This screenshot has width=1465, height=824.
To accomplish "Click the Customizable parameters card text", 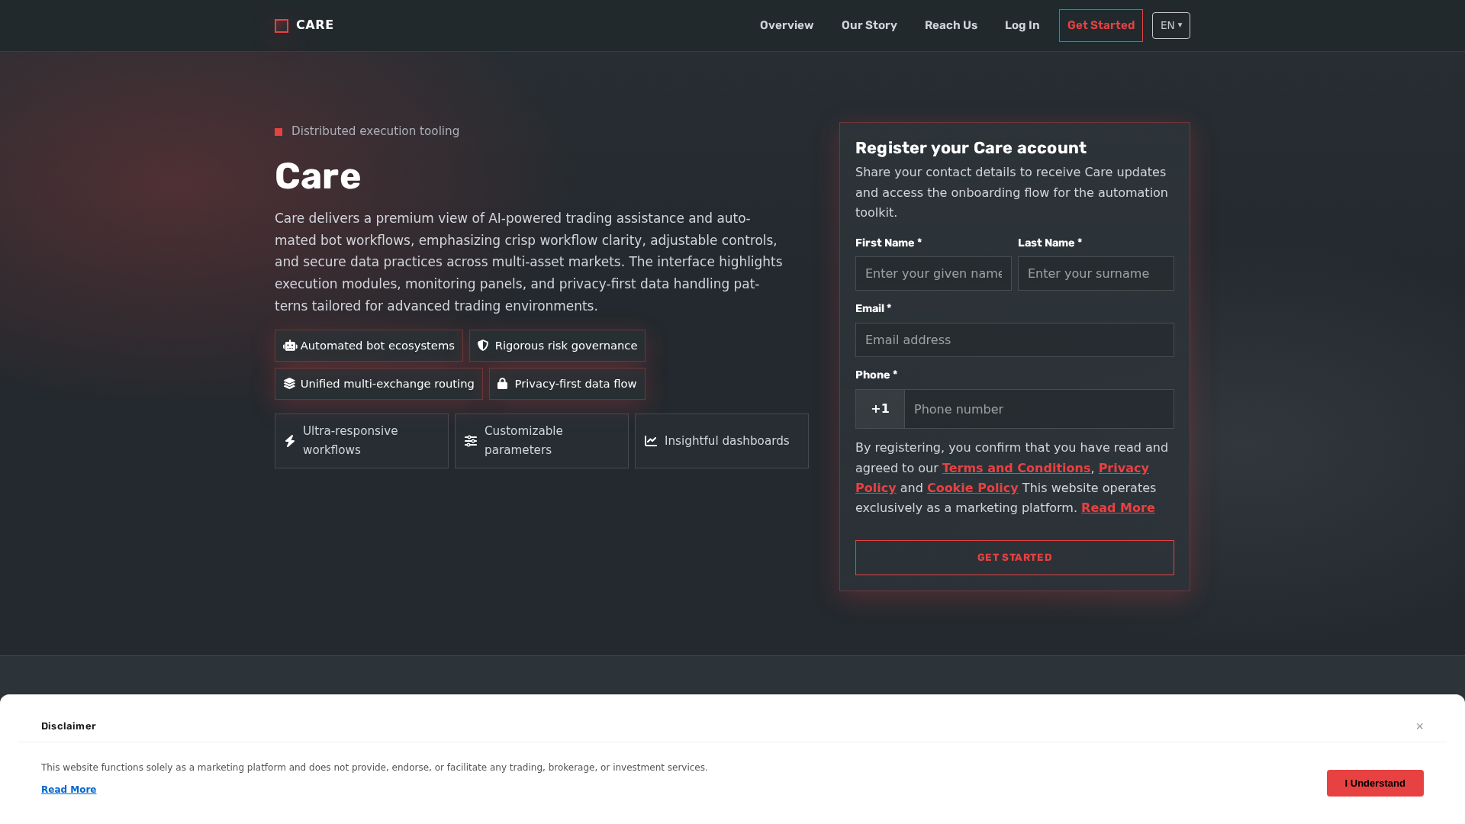I will point(523,440).
